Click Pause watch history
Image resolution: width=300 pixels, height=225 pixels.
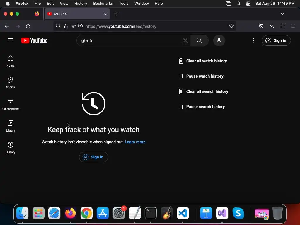pos(201,76)
